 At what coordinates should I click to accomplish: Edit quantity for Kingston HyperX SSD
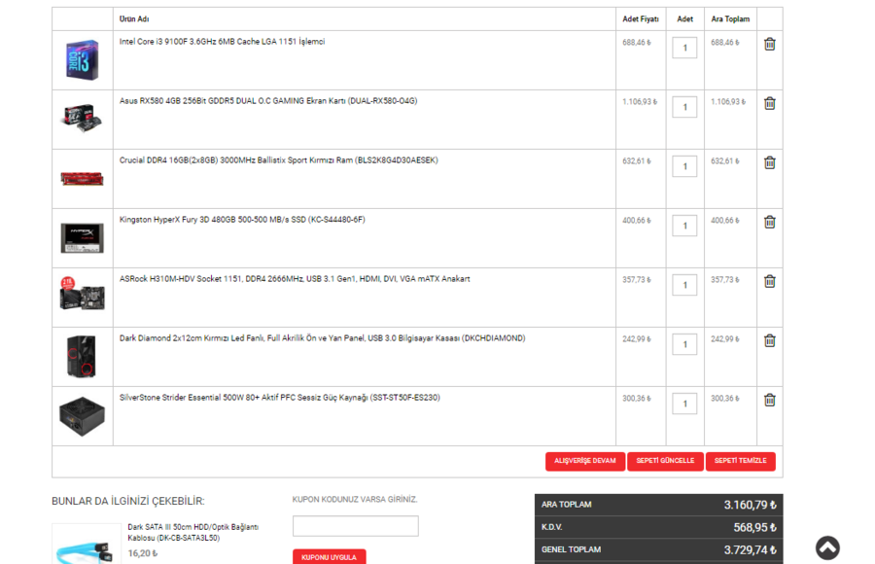click(684, 226)
